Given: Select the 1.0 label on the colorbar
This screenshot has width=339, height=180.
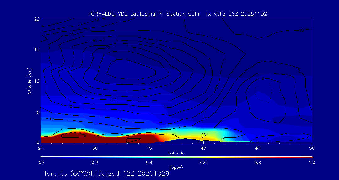Looking at the screenshot, I should 312,162.
